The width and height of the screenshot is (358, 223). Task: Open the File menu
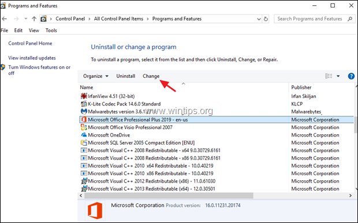point(5,31)
